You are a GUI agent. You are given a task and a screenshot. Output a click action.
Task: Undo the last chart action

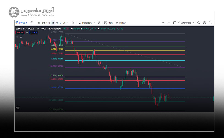[163, 23]
